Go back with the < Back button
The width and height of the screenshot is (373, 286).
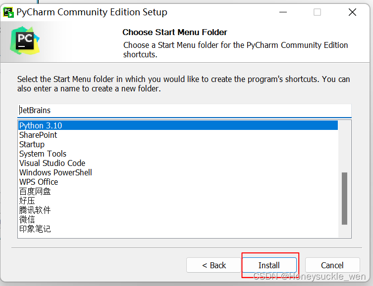point(213,265)
